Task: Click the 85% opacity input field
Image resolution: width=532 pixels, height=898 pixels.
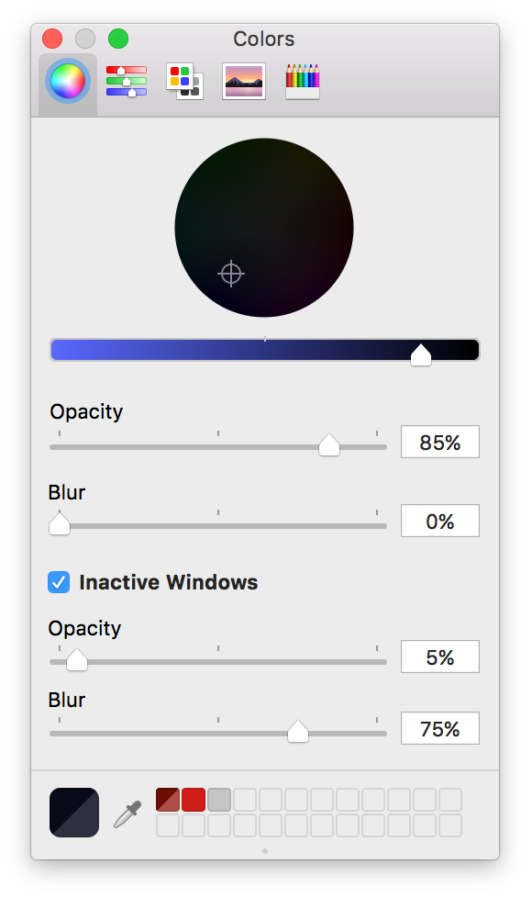Action: [440, 442]
